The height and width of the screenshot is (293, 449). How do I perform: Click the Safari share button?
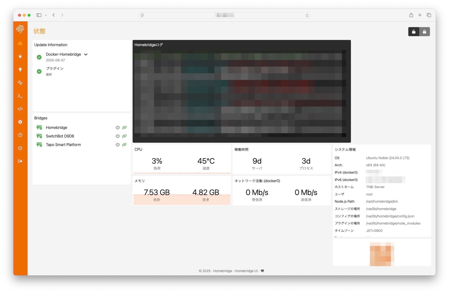(411, 15)
